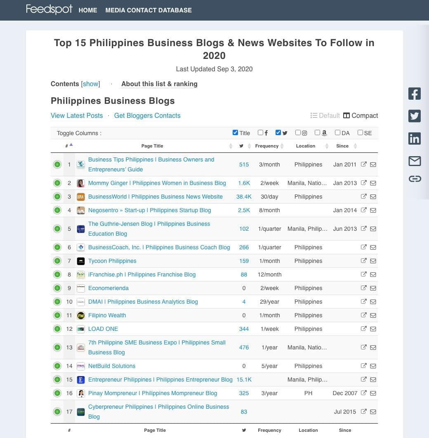This screenshot has width=429, height=438.
Task: Click email icon in Negosentro row
Action: pos(373,210)
